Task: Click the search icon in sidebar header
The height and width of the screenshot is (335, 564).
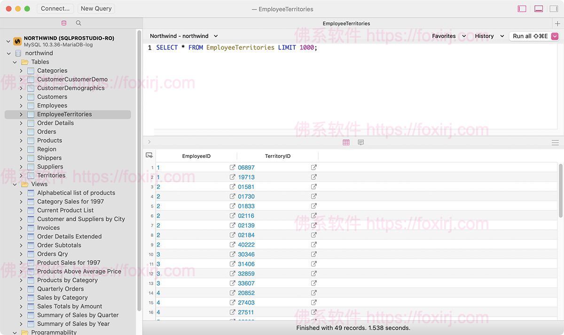Action: pos(78,23)
